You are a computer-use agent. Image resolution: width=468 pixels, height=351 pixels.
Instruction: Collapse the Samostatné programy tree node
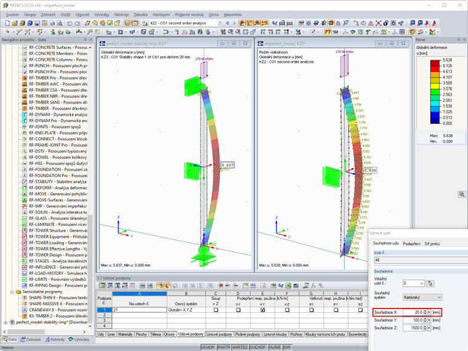pyautogui.click(x=12, y=292)
